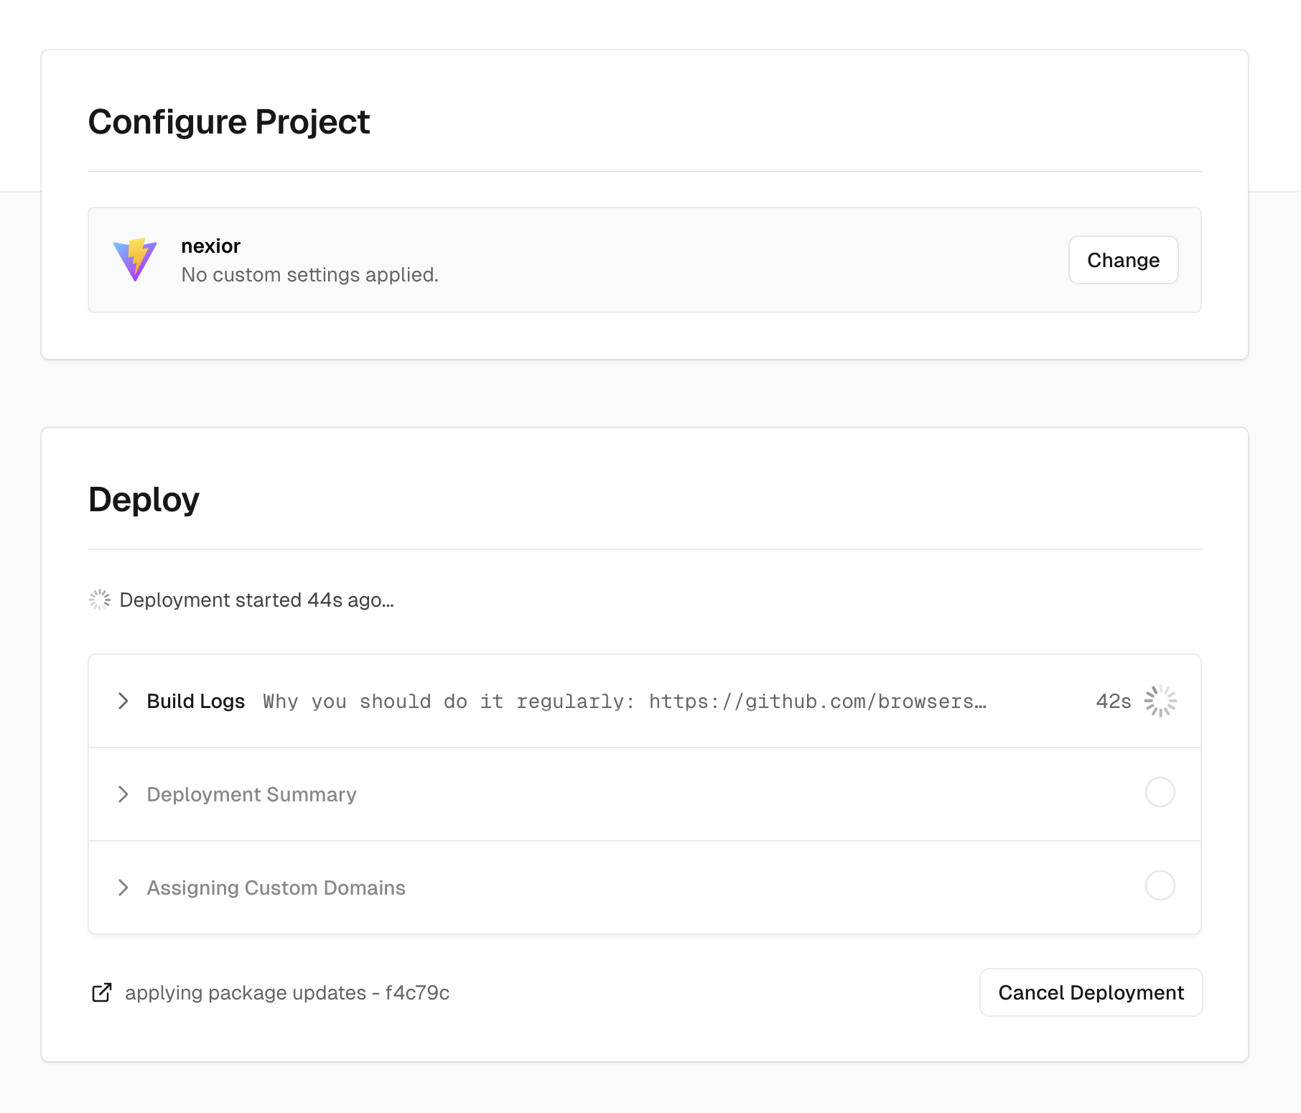Click the Vite framework logo icon
Image resolution: width=1301 pixels, height=1113 pixels.
[x=135, y=259]
